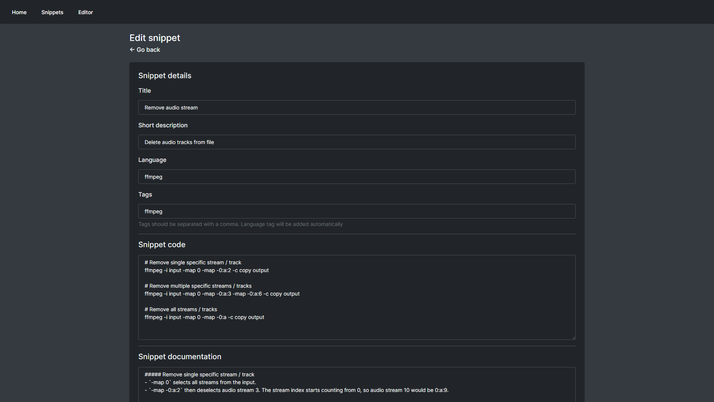The width and height of the screenshot is (714, 402).
Task: Click the Language field showing ffmpeg
Action: 357,176
